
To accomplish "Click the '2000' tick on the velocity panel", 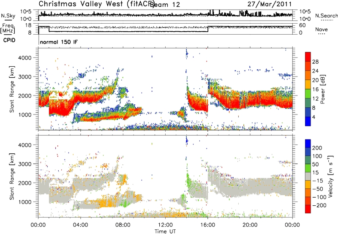I will 25,183.
